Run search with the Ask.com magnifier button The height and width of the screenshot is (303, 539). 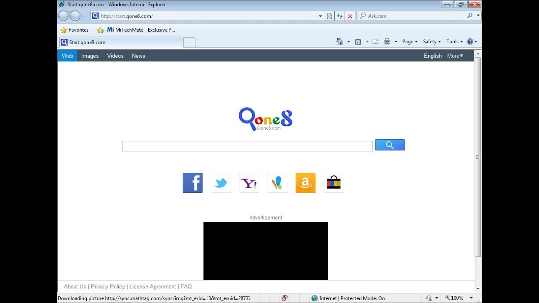pyautogui.click(x=470, y=16)
